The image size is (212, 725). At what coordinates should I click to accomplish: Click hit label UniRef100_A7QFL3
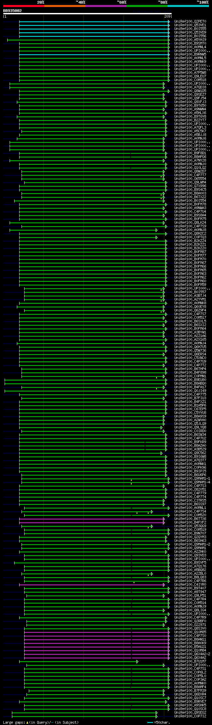190,128
